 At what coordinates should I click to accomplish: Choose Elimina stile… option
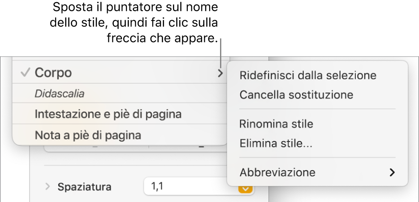pyautogui.click(x=276, y=144)
